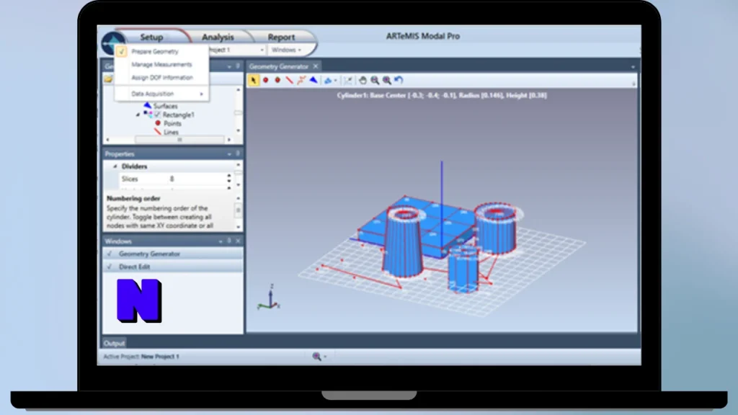Click Numbering order description scrollbar thumb

click(x=238, y=210)
